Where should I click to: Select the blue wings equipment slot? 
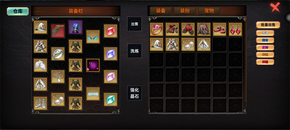click(x=93, y=37)
